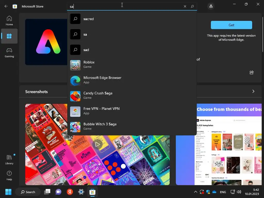Select the 'sa' search suggestion
264x198 pixels.
pyautogui.click(x=132, y=34)
